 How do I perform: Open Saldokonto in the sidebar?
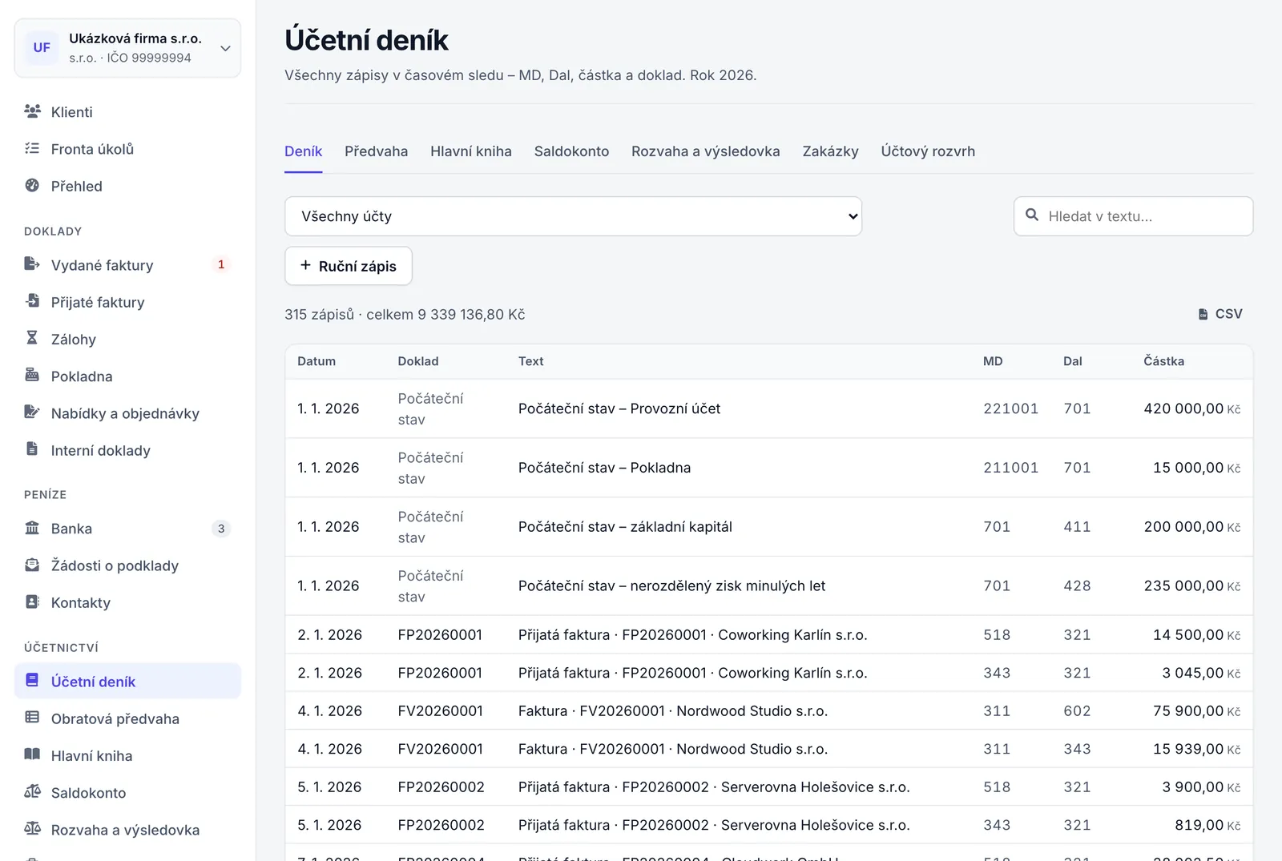coord(127,793)
